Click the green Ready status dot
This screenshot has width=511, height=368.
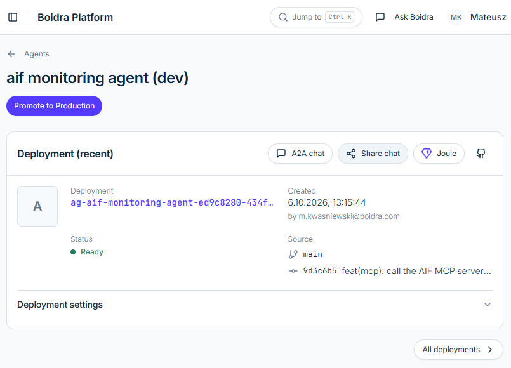(73, 252)
